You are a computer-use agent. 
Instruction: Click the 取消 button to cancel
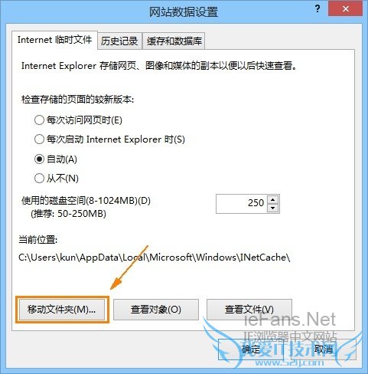324,349
